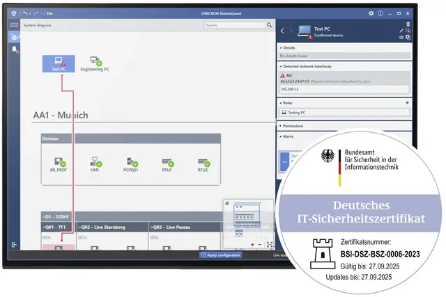Zoom in with the minimap plus button
The height and width of the screenshot is (297, 446).
pos(252,244)
